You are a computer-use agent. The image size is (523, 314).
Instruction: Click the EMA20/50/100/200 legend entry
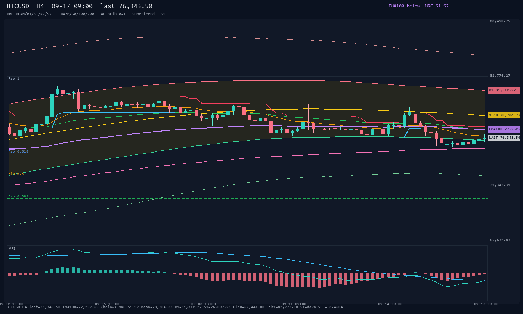76,14
